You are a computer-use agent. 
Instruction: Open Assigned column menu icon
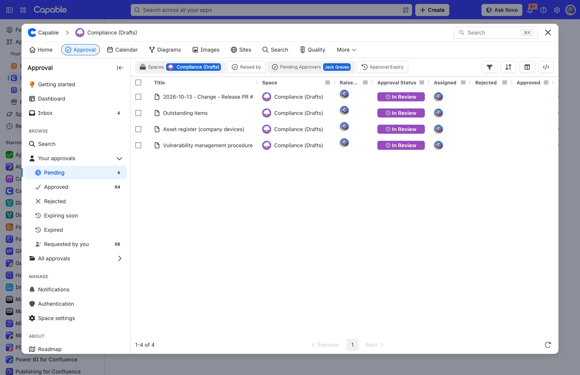pos(463,83)
